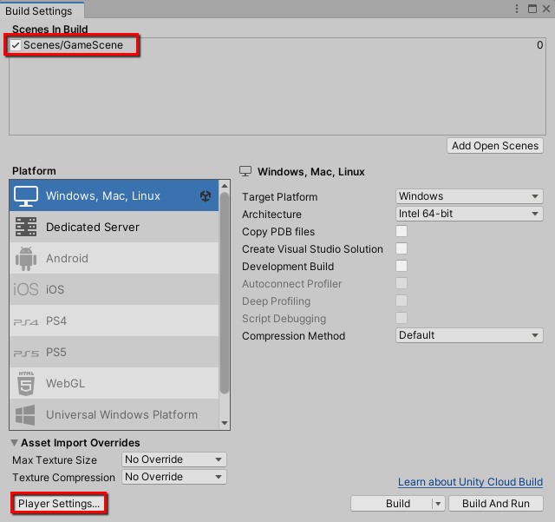Viewport: 555px width, 522px height.
Task: Select Dedicated Server platform
Action: click(114, 227)
